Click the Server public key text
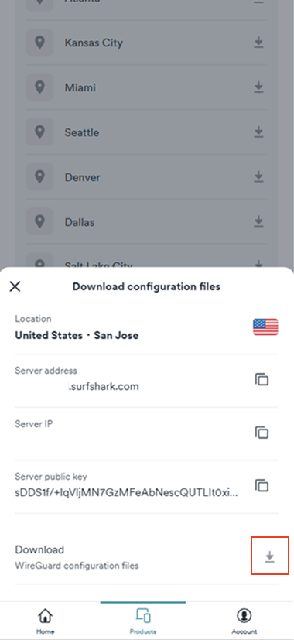The height and width of the screenshot is (640, 294). [x=127, y=493]
